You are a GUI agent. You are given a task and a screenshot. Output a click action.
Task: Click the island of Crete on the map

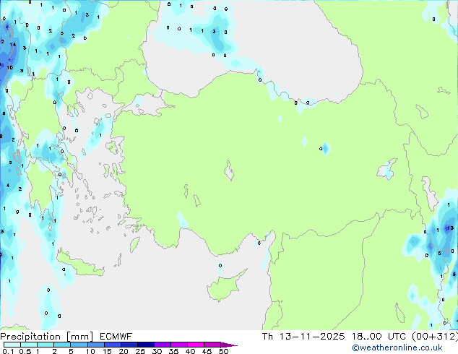click(79, 264)
